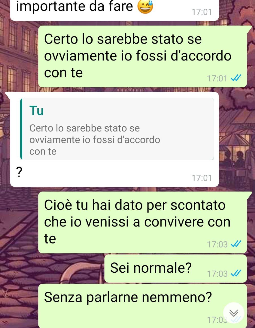Tap the 'Cioè tu hai dato per scontato' message
Image resolution: width=255 pixels, height=328 pixels.
(143, 223)
